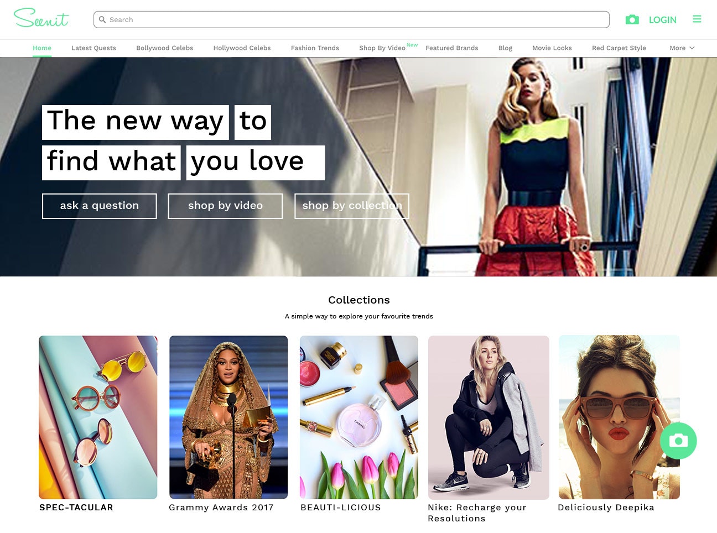Click the LOGIN link

663,20
